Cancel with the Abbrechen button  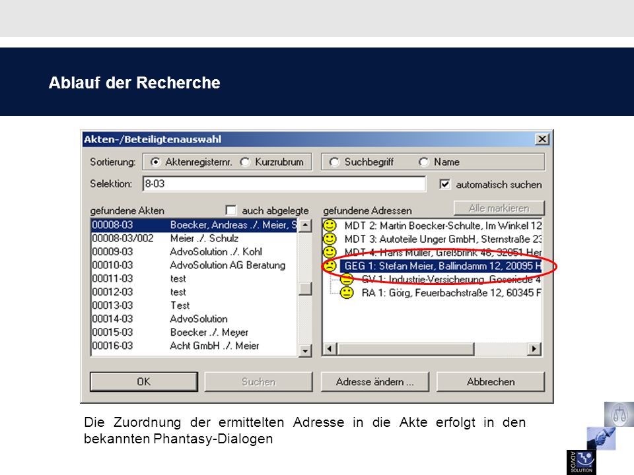click(x=491, y=382)
